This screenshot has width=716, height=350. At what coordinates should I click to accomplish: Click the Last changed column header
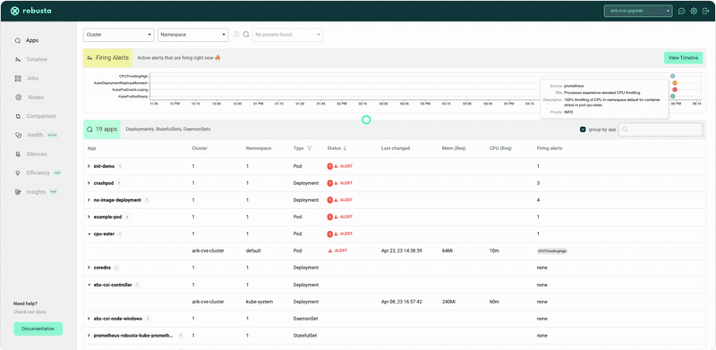click(x=396, y=148)
